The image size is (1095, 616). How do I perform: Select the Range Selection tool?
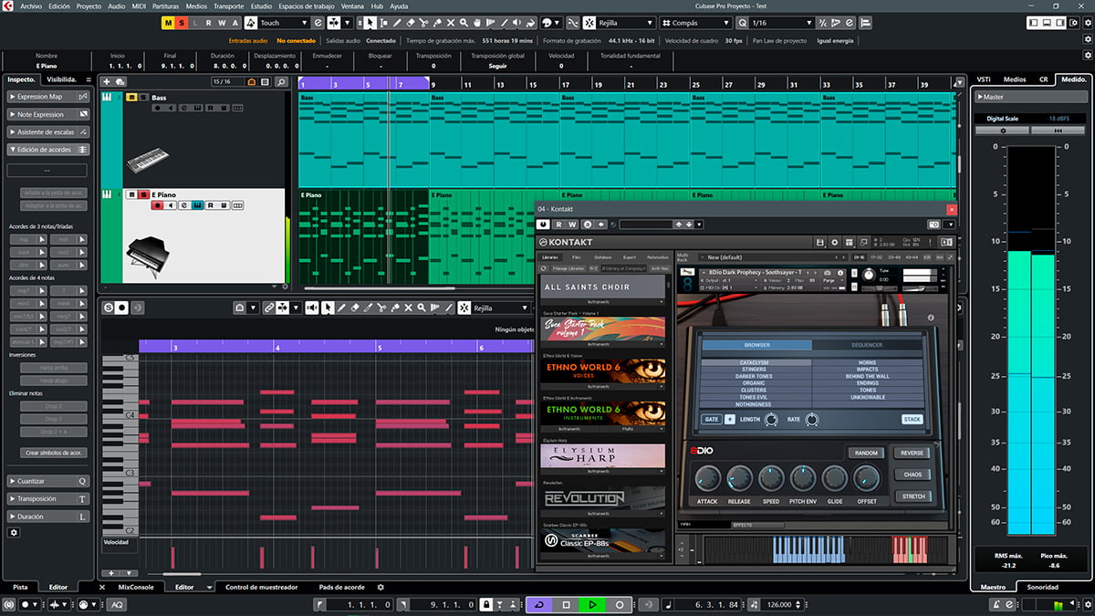(383, 22)
